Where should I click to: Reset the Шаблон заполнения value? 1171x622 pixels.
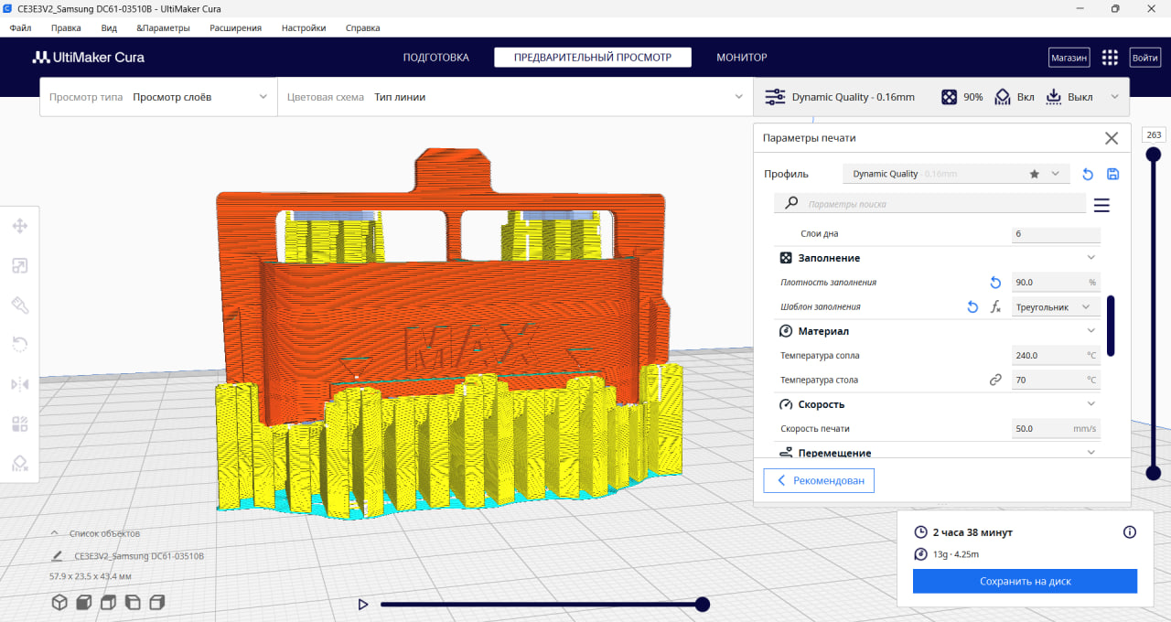(x=972, y=307)
